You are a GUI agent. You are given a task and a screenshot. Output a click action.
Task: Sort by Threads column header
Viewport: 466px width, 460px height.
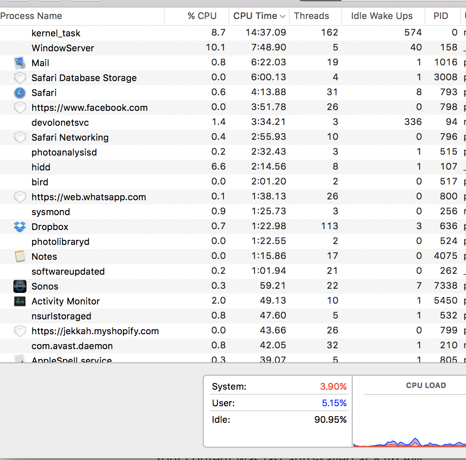tap(312, 16)
